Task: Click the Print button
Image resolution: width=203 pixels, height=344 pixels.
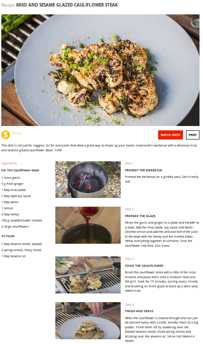Action: tap(193, 135)
